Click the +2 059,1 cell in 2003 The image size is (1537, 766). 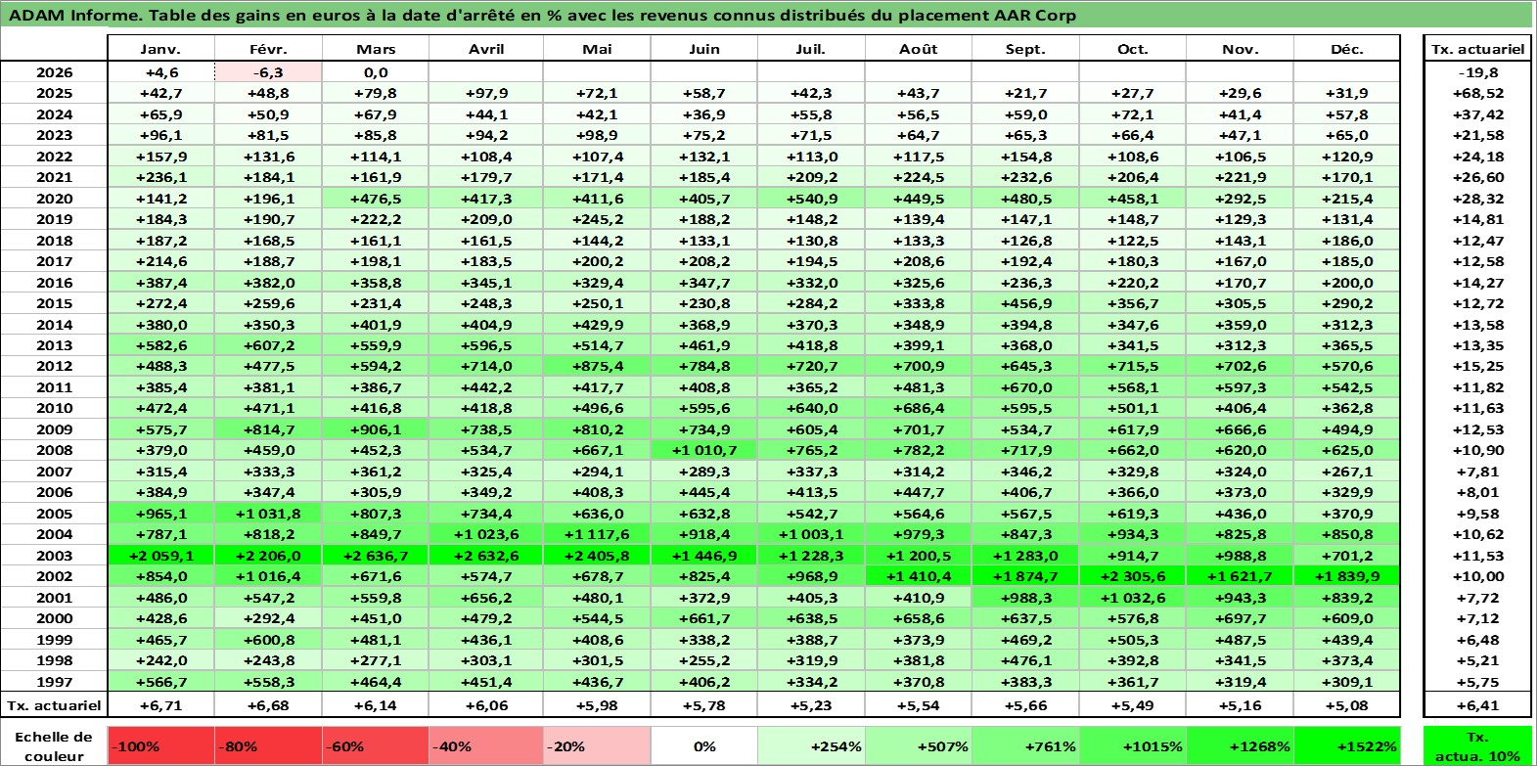click(161, 556)
